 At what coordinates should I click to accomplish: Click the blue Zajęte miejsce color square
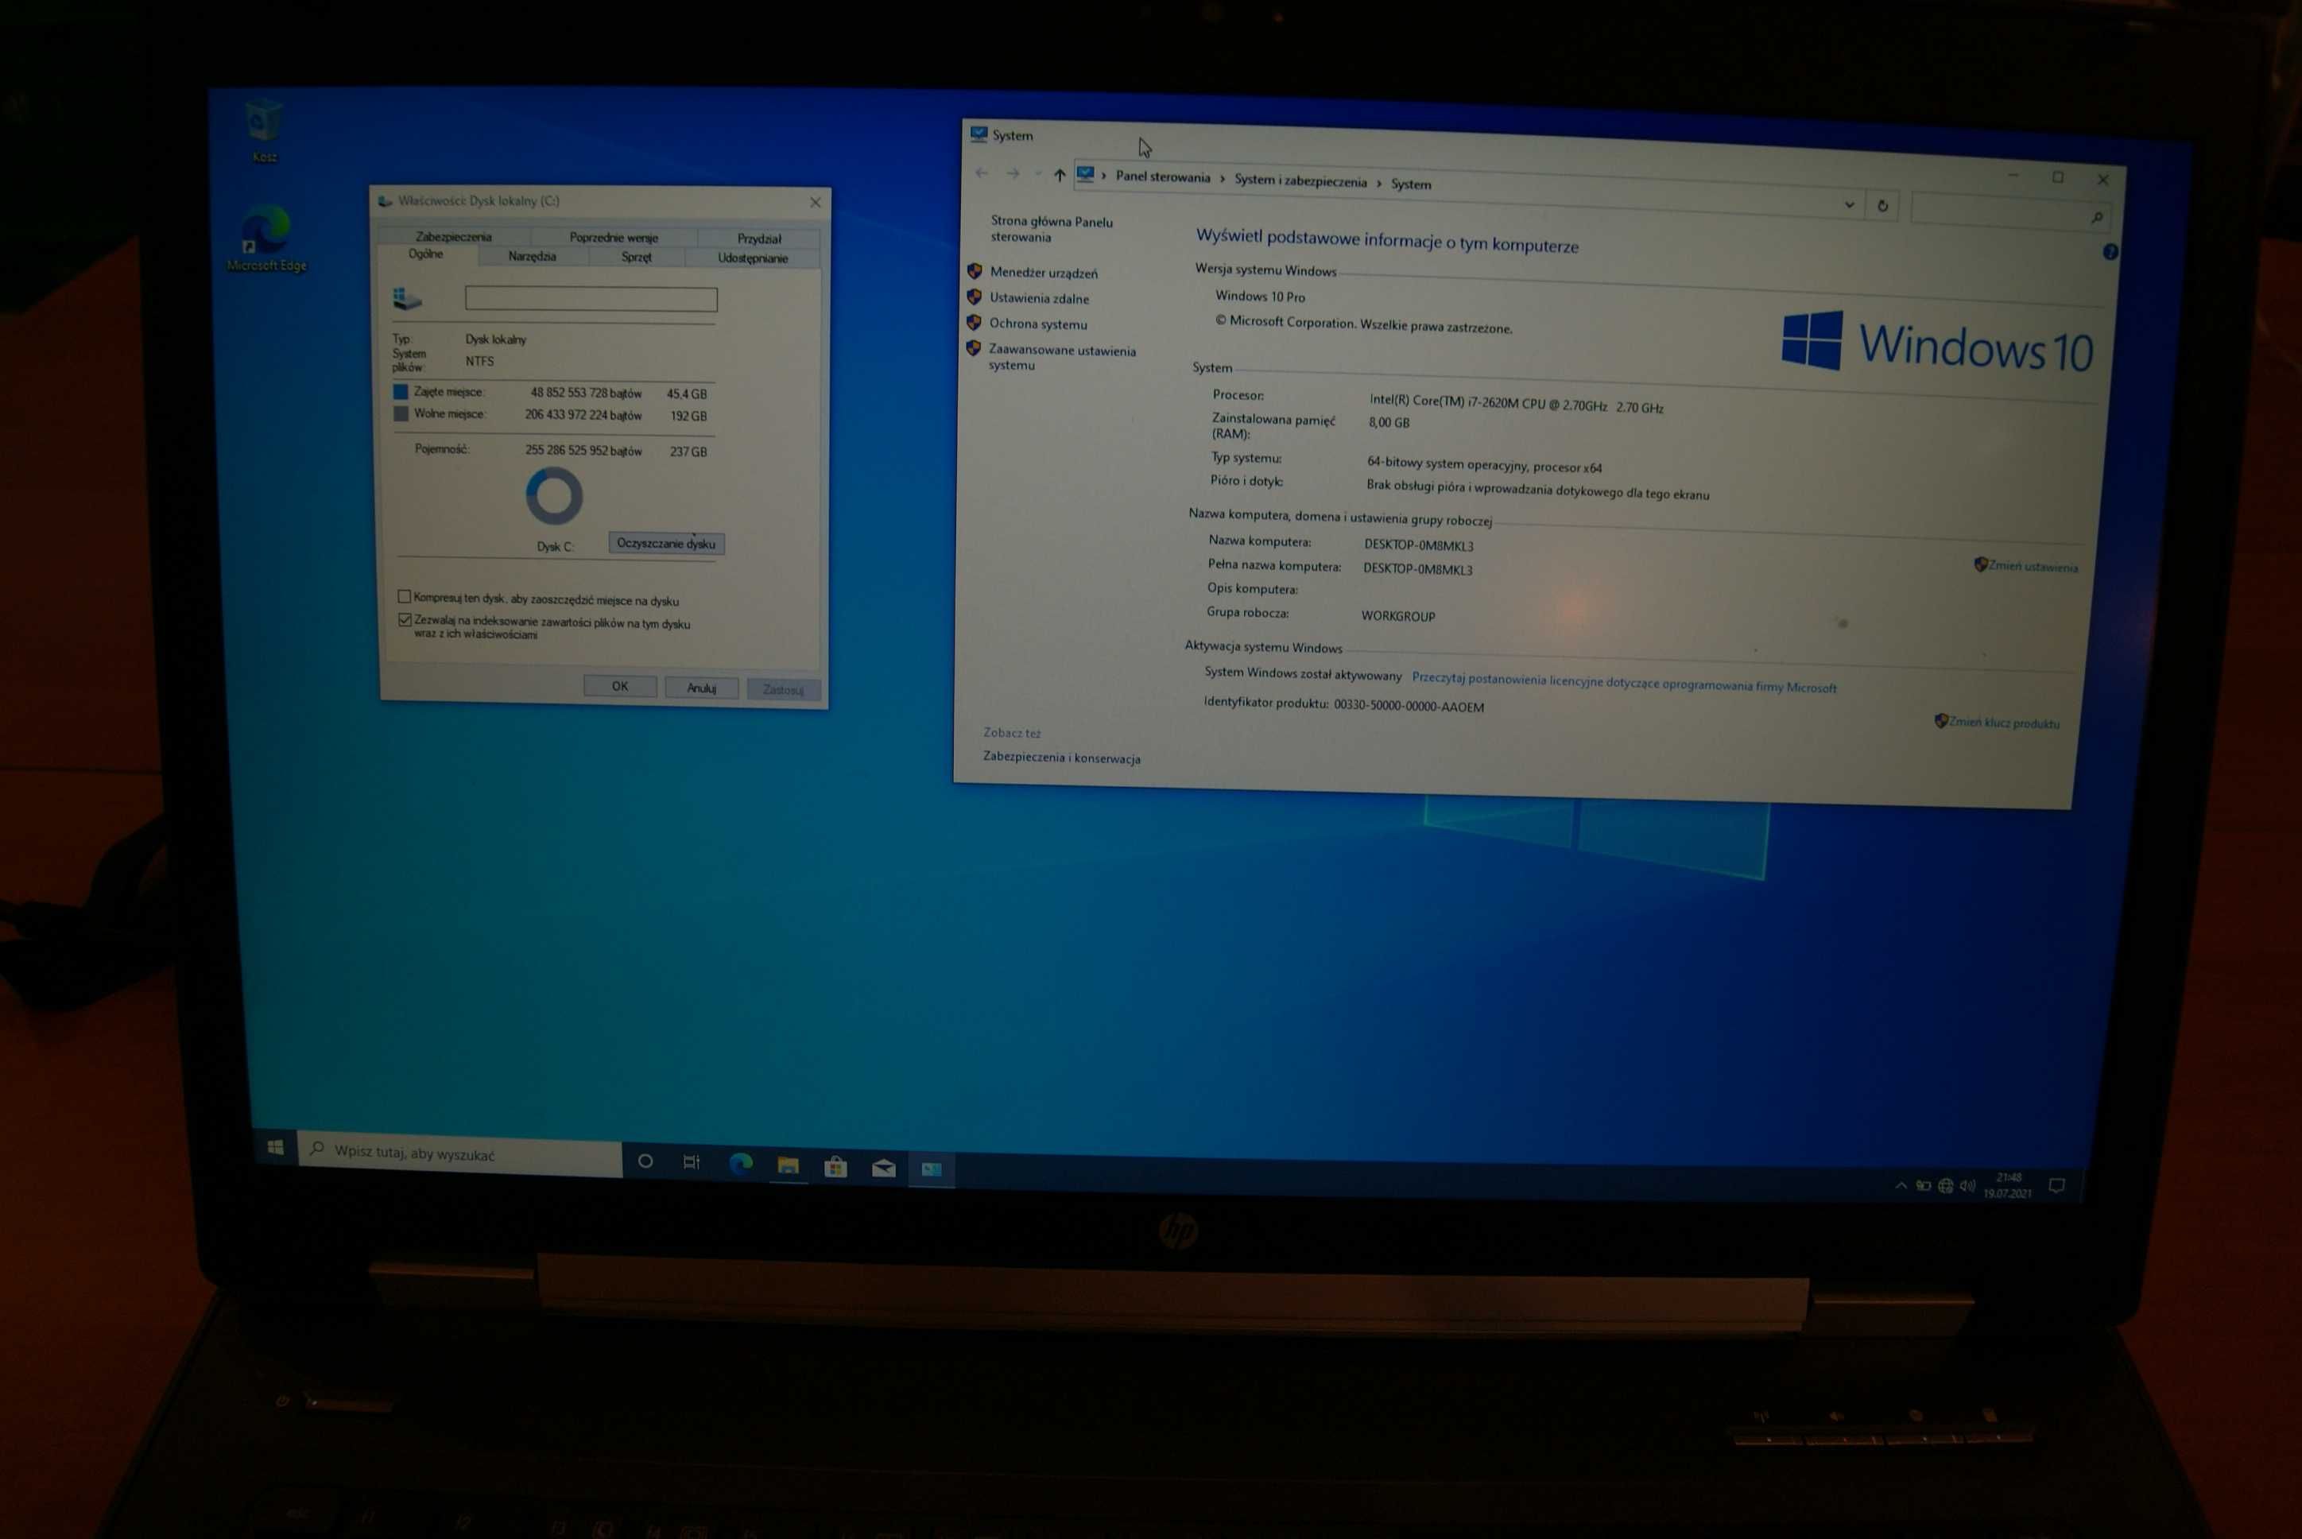(401, 392)
